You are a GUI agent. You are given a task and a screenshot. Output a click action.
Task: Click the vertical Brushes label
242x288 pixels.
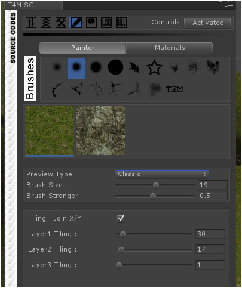pos(30,78)
